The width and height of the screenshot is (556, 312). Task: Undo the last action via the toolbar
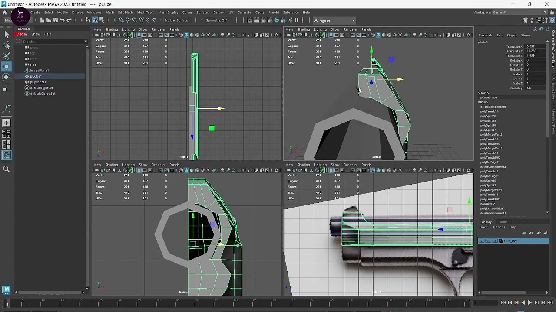pyautogui.click(x=62, y=20)
